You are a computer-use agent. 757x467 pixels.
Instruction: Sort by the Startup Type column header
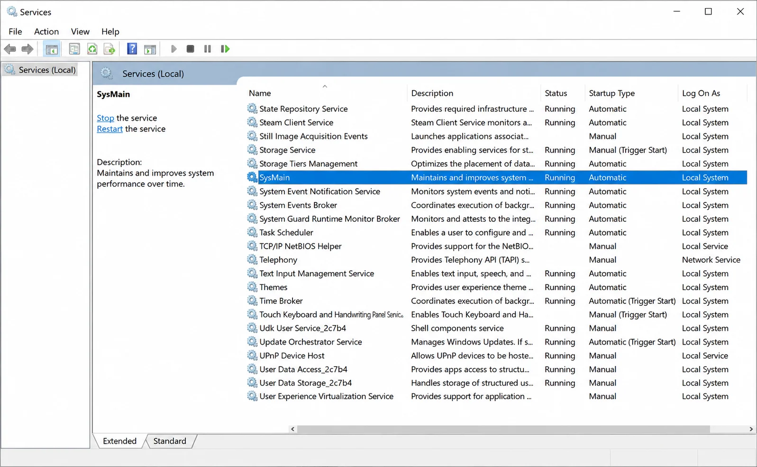(631, 93)
